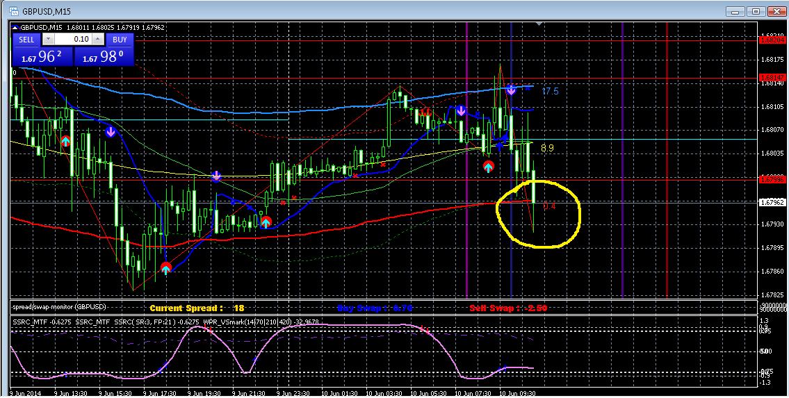The width and height of the screenshot is (789, 398).
Task: Click the sell price panel showing 1.67 96
Action: click(x=42, y=56)
